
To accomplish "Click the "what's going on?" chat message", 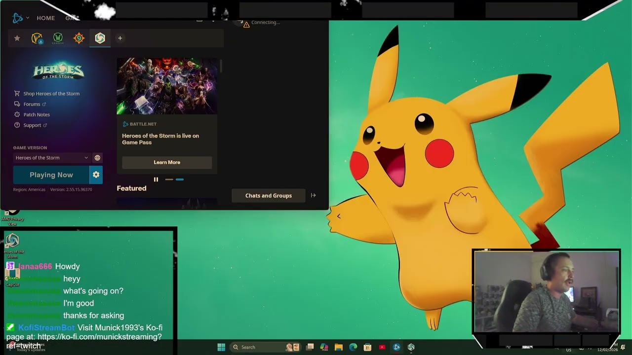I will pyautogui.click(x=93, y=291).
